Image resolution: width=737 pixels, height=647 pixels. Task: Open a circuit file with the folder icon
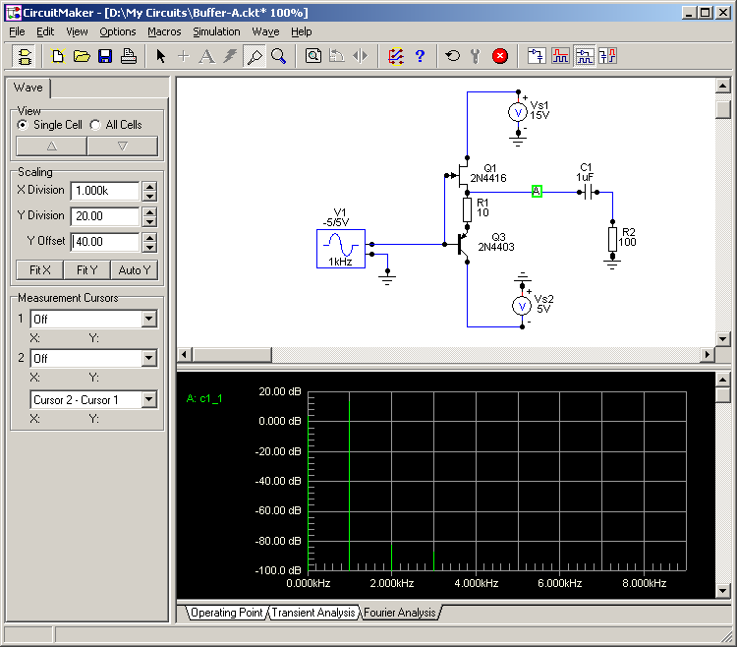pyautogui.click(x=82, y=56)
